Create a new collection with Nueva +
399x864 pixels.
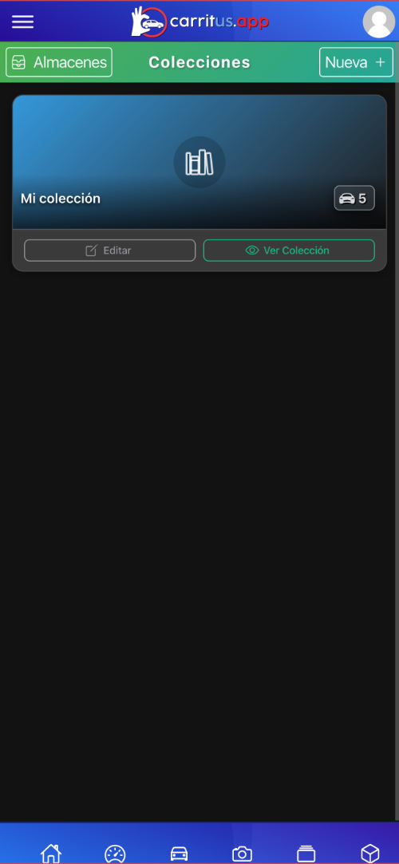pos(357,62)
